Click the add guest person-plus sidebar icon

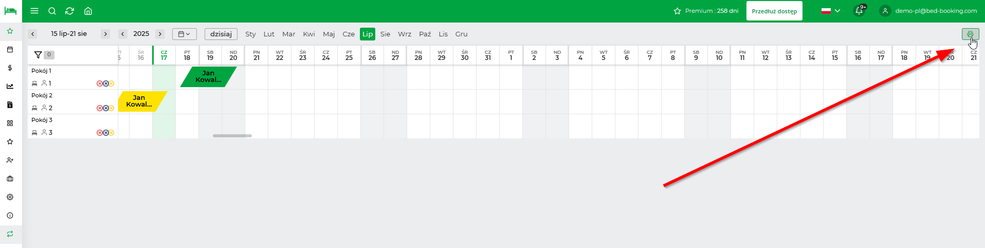pyautogui.click(x=10, y=160)
